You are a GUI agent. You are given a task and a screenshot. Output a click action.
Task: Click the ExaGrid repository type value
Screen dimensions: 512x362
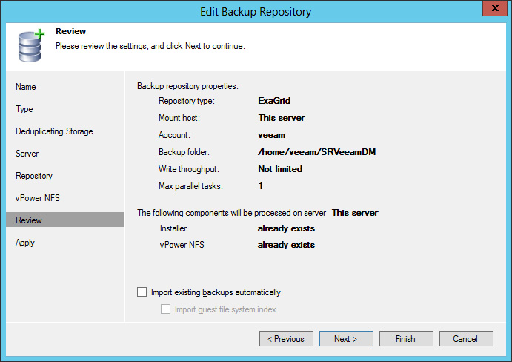click(274, 101)
